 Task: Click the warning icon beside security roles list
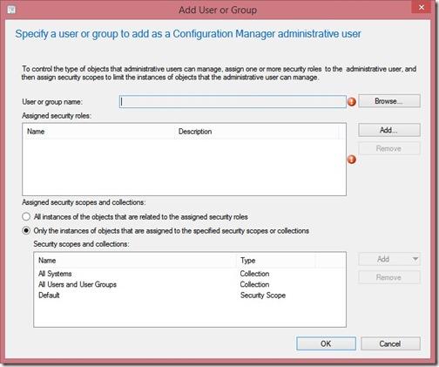352,160
